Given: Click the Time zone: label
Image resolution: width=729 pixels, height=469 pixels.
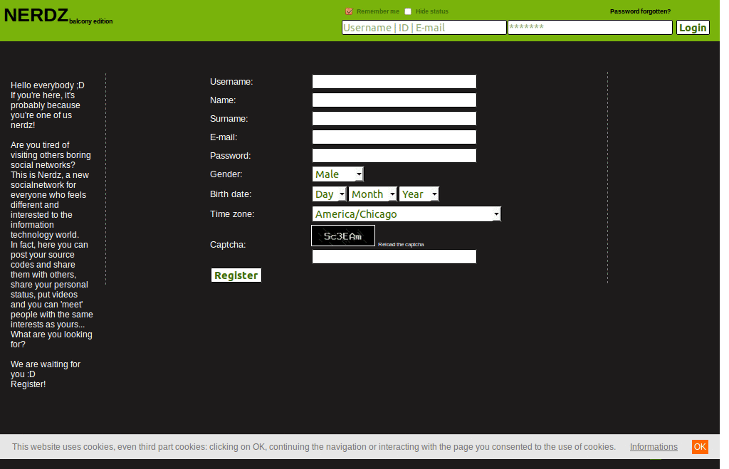Looking at the screenshot, I should click(232, 214).
